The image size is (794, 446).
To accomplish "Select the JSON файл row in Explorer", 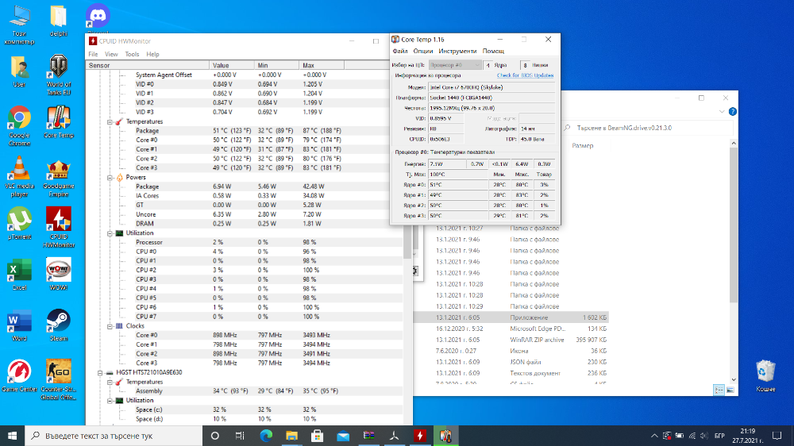I will click(511, 362).
